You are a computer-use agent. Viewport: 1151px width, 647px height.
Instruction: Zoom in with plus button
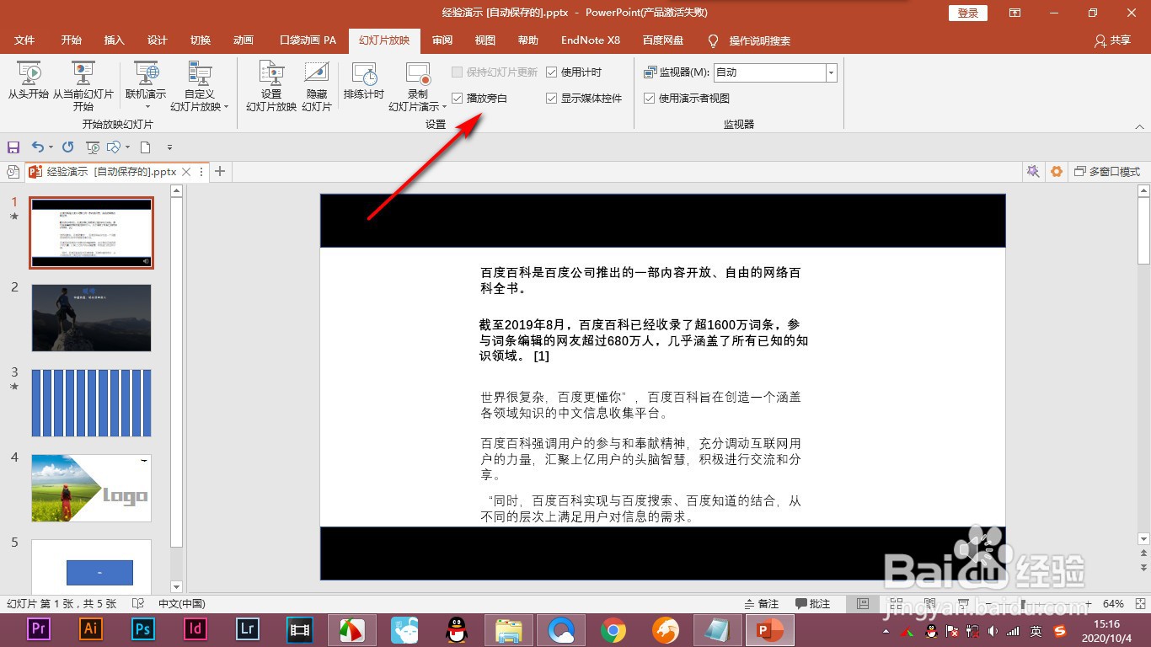1089,604
